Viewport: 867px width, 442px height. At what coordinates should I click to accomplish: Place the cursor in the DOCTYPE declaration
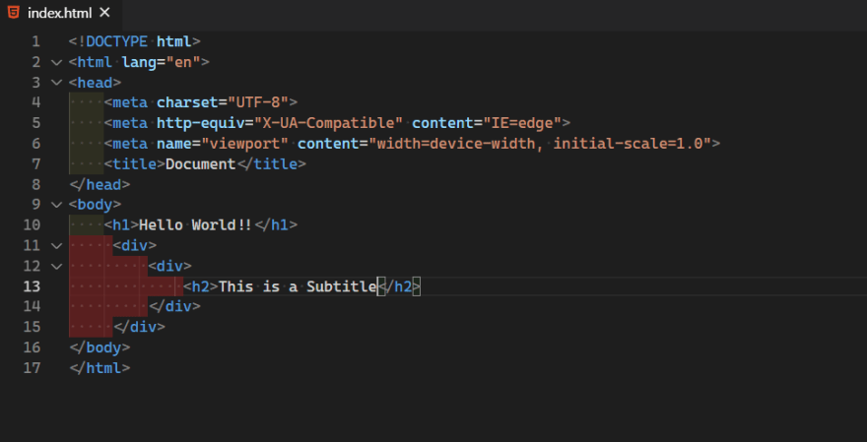tap(134, 42)
